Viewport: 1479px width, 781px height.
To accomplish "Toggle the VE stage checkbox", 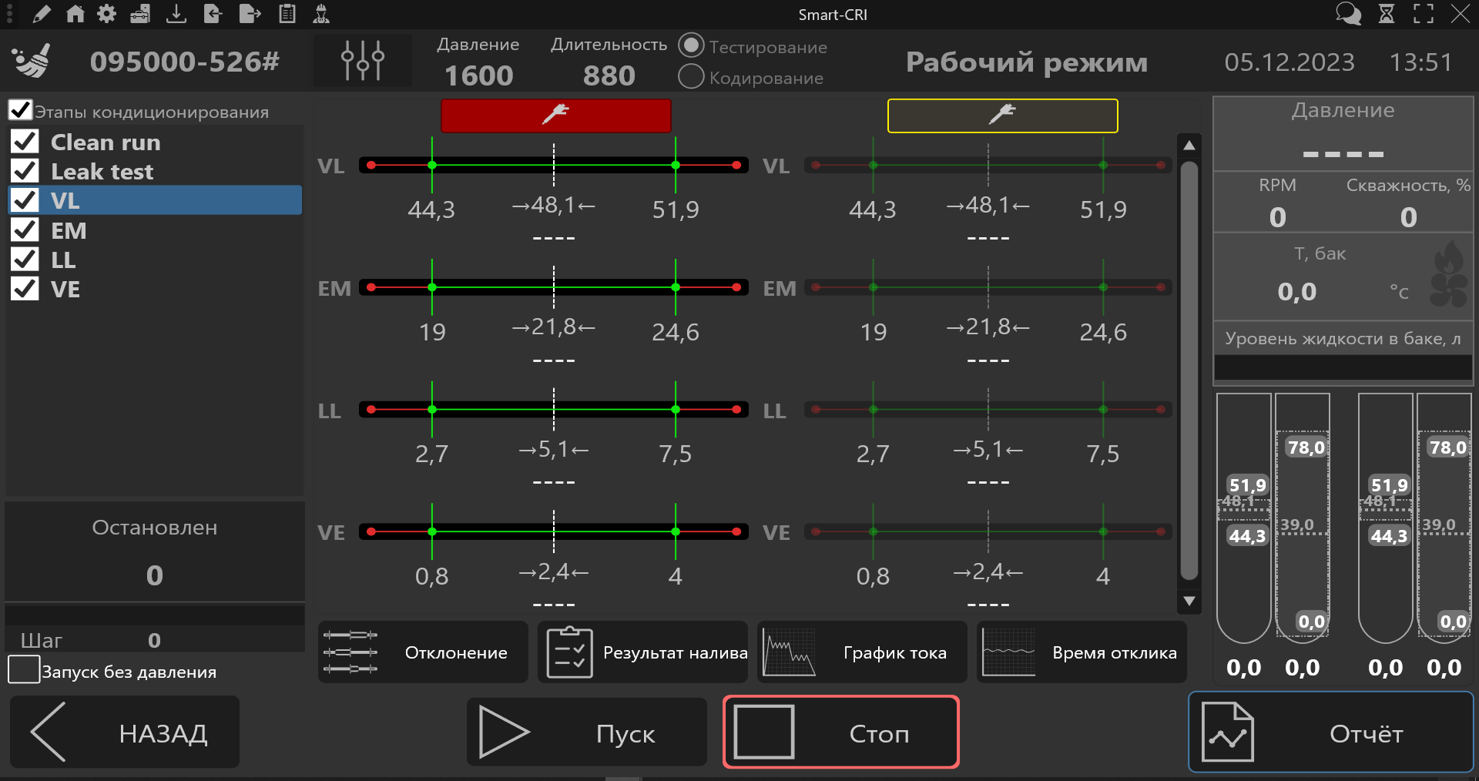I will 25,289.
